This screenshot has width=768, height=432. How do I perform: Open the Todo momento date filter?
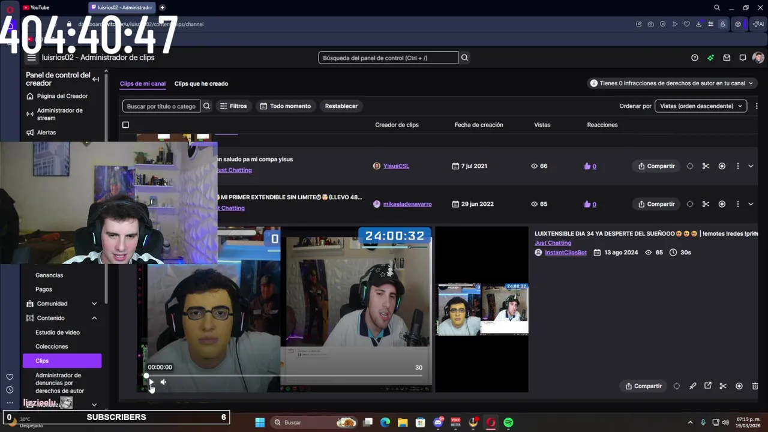click(x=285, y=106)
